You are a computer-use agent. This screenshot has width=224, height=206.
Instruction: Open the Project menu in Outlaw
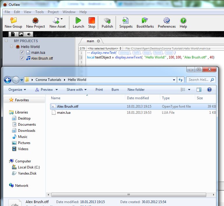click(x=53, y=12)
